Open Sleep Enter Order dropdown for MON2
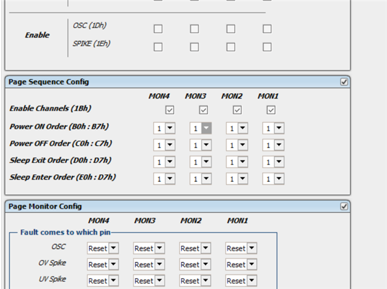 click(237, 179)
